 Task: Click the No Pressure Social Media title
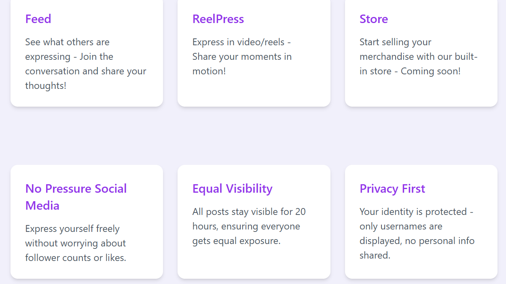click(x=76, y=197)
